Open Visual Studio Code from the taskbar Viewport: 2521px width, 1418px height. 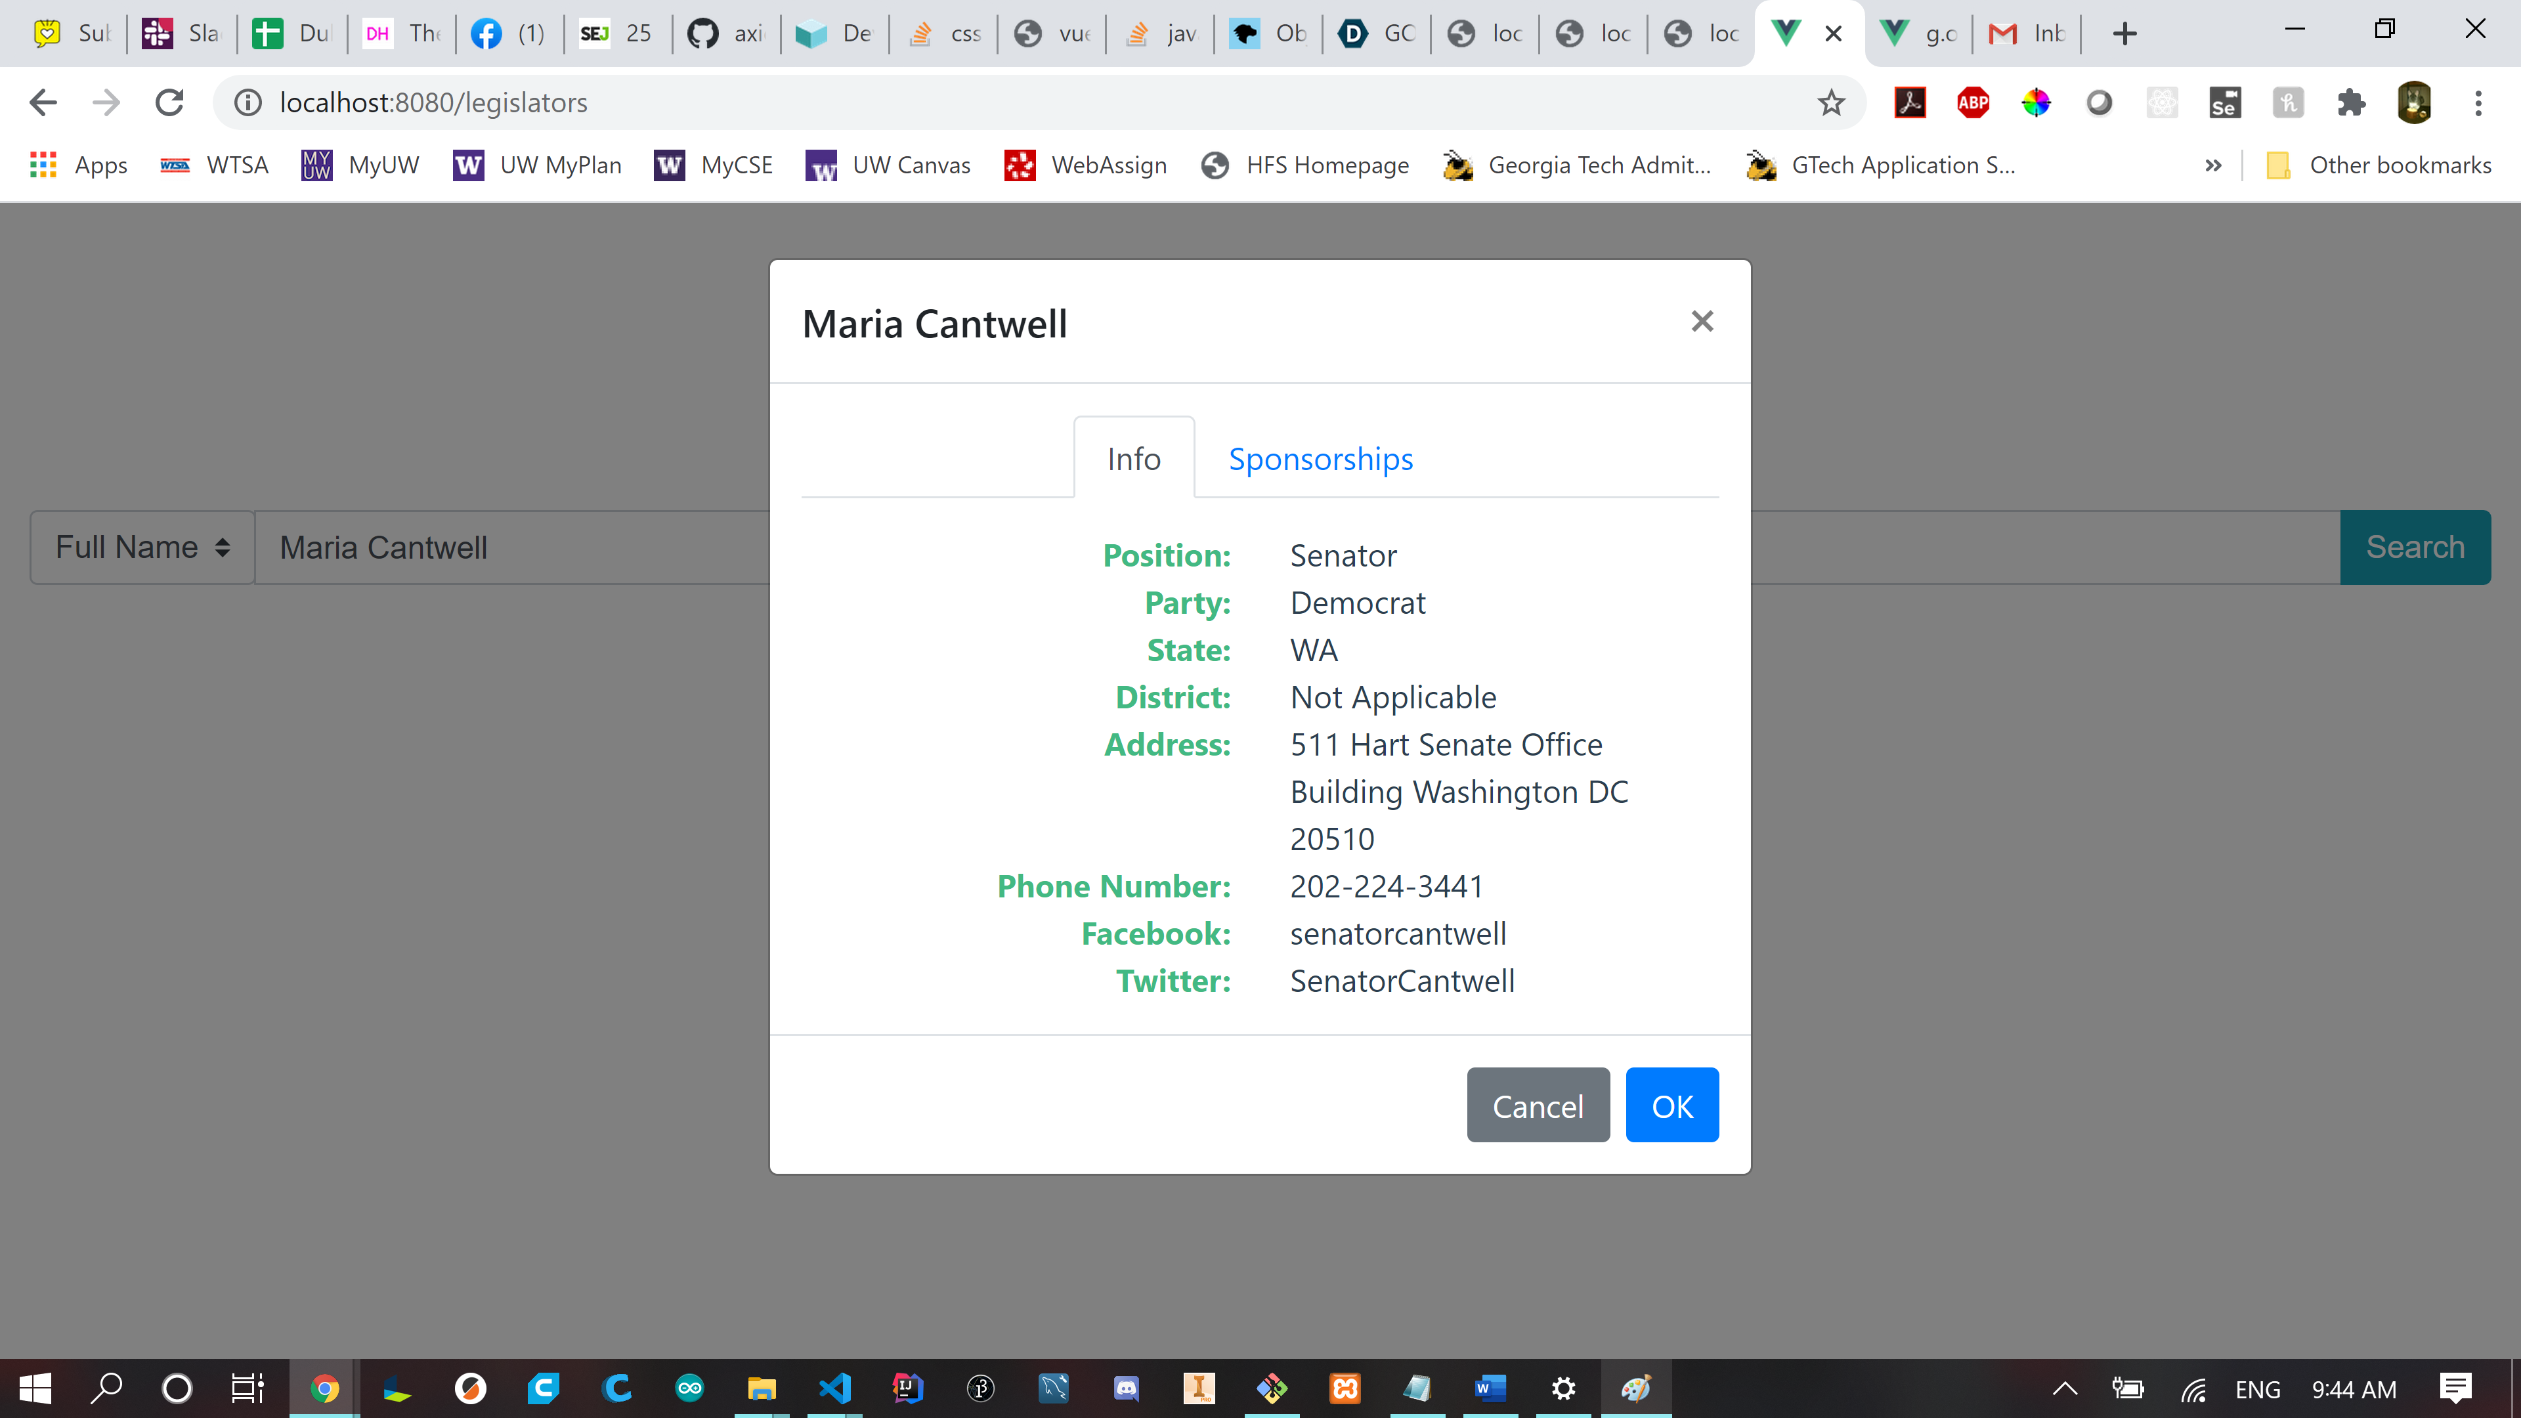pos(835,1388)
